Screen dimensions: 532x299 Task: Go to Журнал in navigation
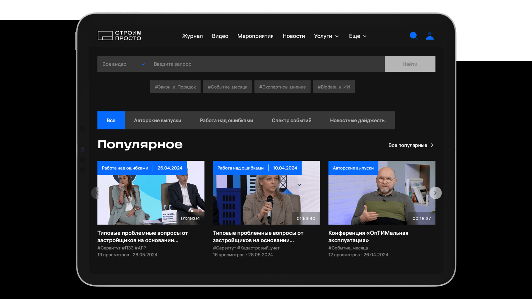tap(192, 36)
